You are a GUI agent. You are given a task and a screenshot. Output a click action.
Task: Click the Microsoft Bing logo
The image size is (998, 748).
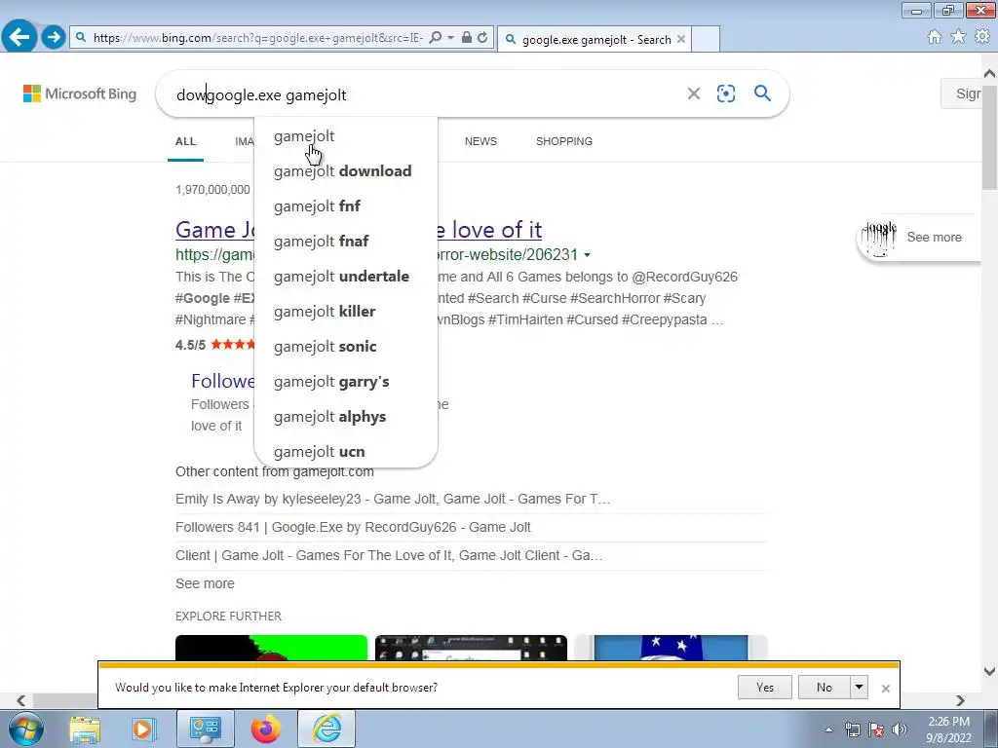(x=80, y=94)
